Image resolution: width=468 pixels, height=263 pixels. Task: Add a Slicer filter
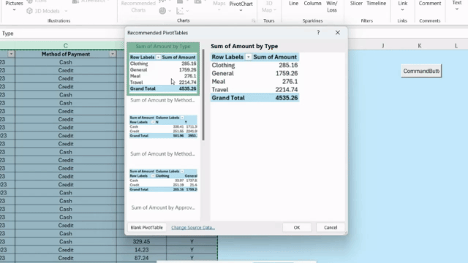[x=356, y=4]
